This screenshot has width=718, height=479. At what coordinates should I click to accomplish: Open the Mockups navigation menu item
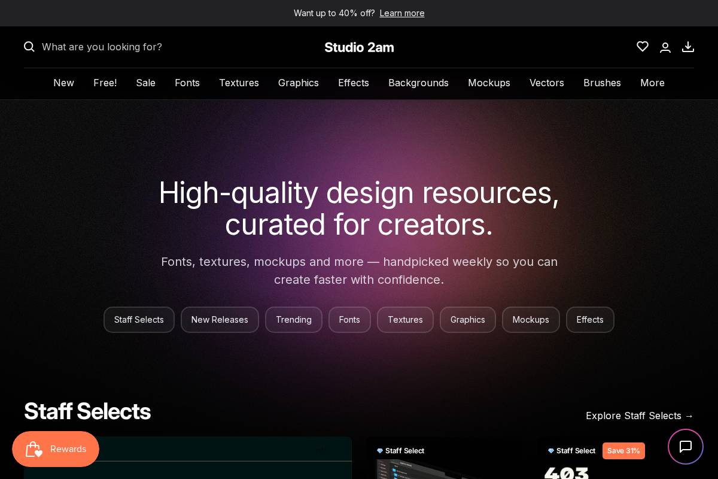tap(489, 83)
